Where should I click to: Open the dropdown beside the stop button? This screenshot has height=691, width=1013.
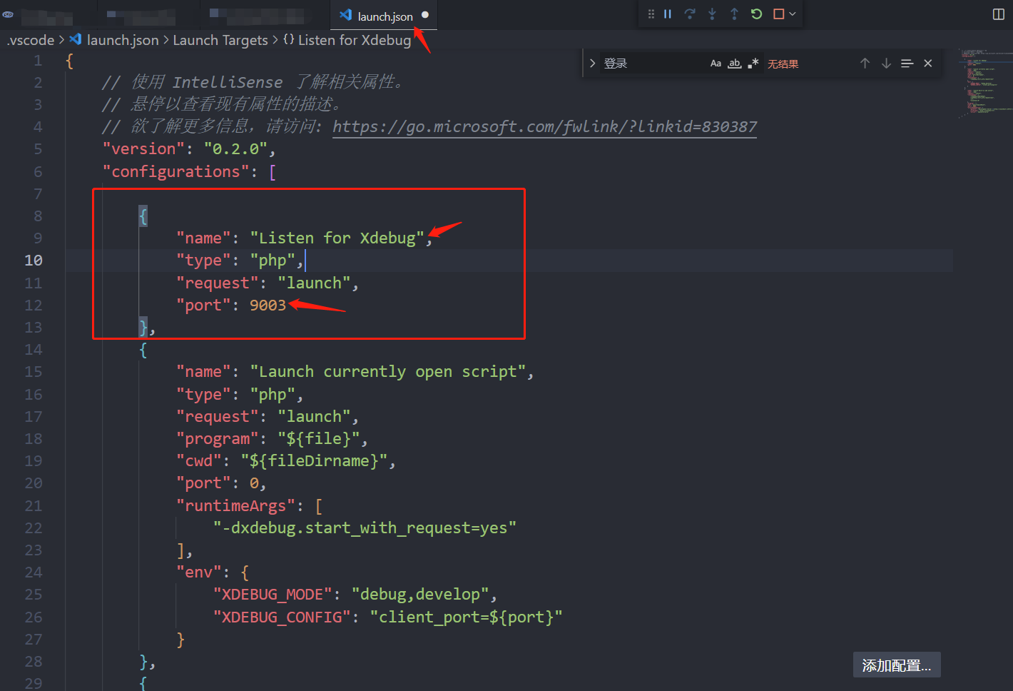tap(793, 14)
